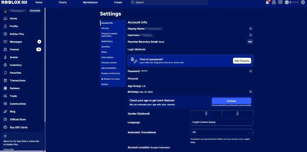Click the Communities icon in sidebar
This screenshot has height=152, width=307.
click(6, 104)
